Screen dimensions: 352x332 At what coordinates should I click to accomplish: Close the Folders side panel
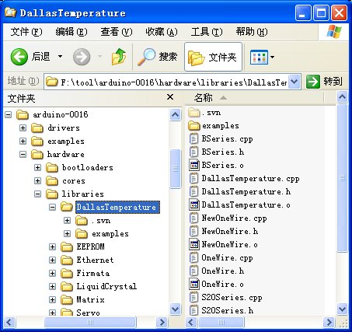(x=170, y=97)
